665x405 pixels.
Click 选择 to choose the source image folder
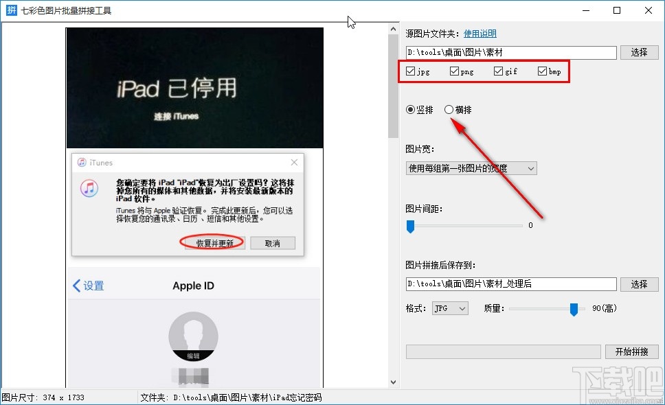pos(640,52)
